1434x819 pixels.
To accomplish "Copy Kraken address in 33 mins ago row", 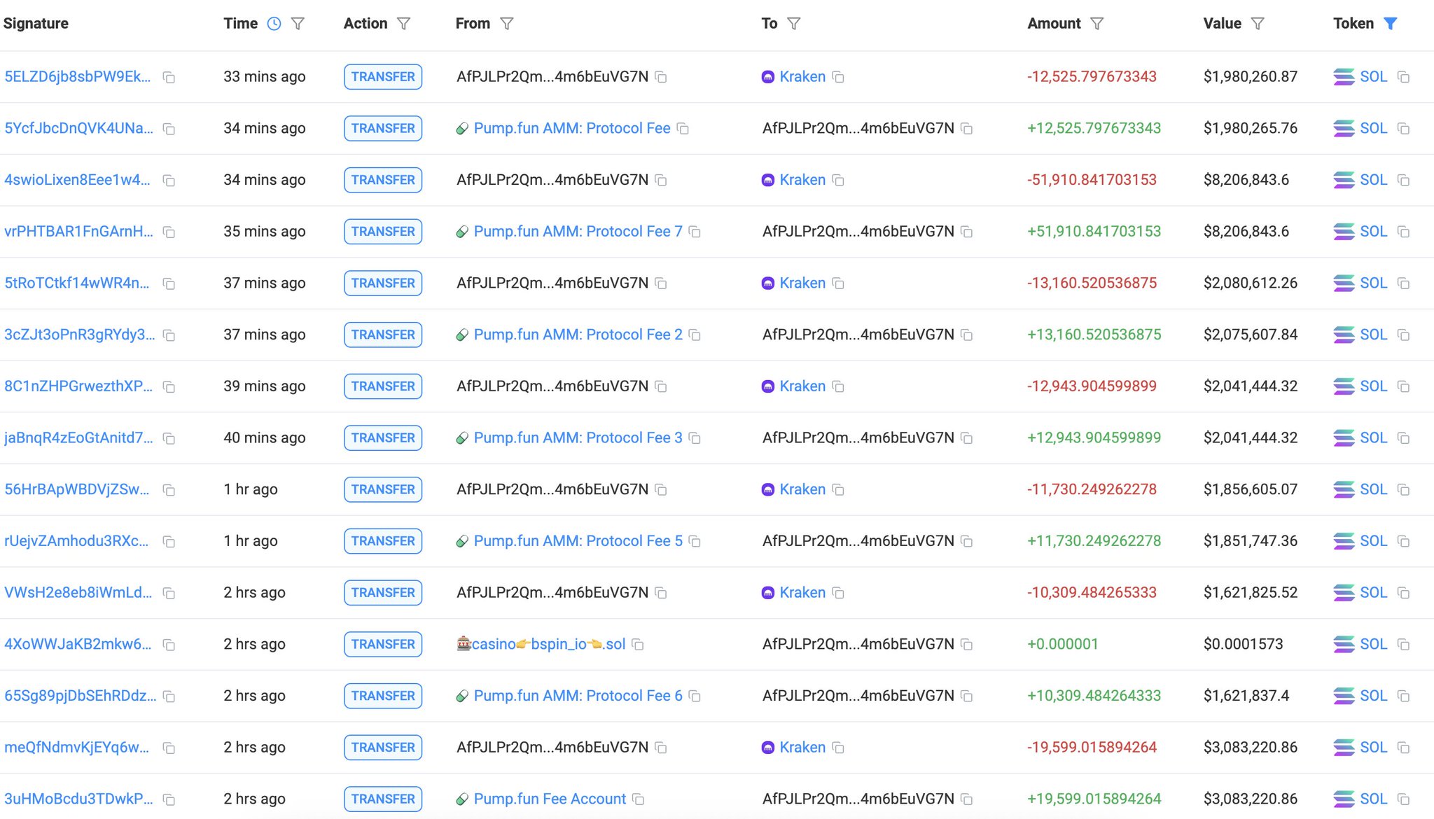I will click(x=838, y=77).
